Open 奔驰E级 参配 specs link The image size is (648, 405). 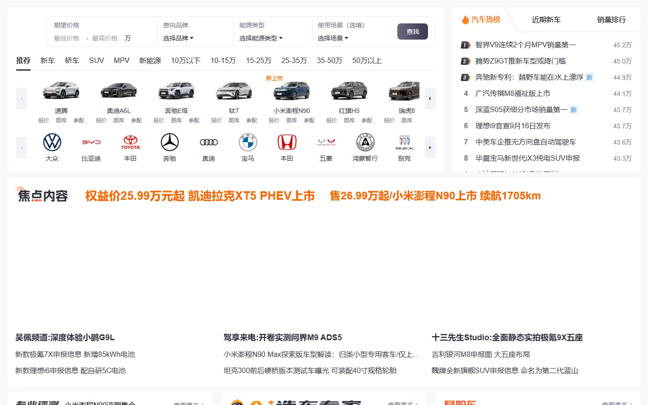point(194,120)
